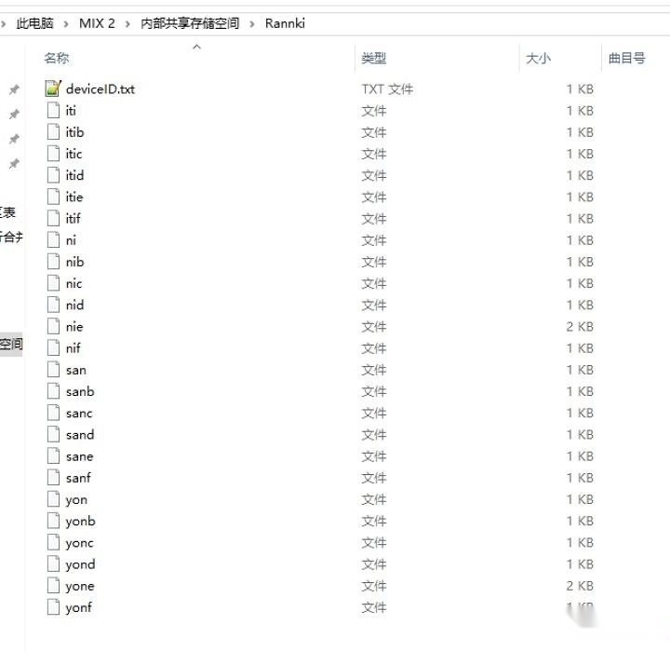Image resolution: width=670 pixels, height=652 pixels.
Task: Click the 曲目号 column header
Action: [x=626, y=58]
